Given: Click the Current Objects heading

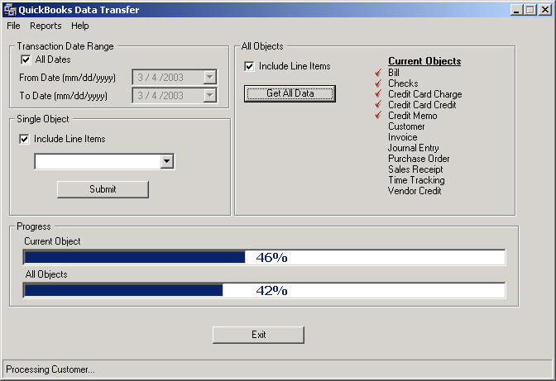Looking at the screenshot, I should pos(424,61).
